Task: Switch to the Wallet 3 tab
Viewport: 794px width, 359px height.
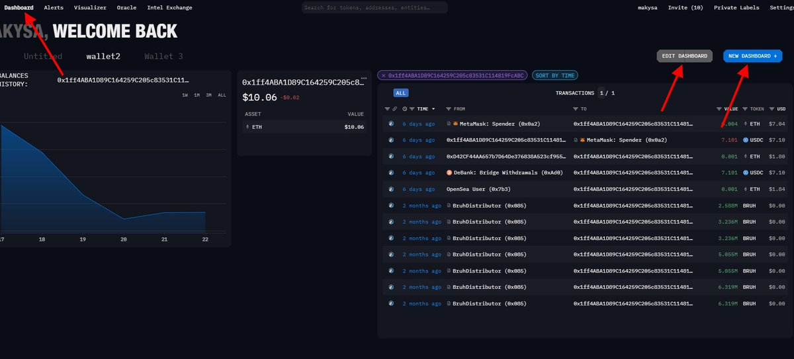Action: pyautogui.click(x=163, y=56)
